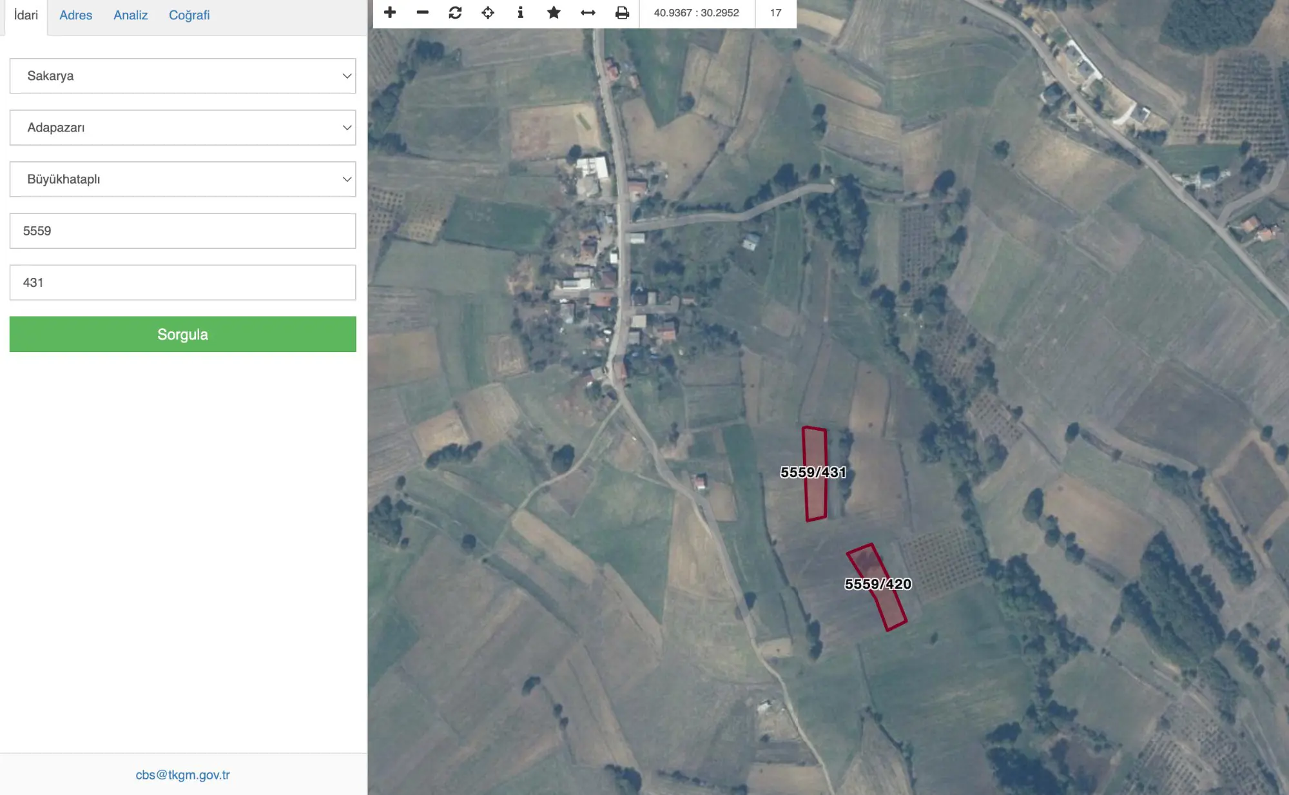Click the refresh map icon
The width and height of the screenshot is (1289, 795).
pos(455,12)
